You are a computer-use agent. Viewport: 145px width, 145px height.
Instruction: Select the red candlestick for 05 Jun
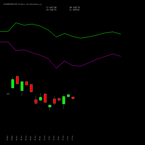point(31,88)
